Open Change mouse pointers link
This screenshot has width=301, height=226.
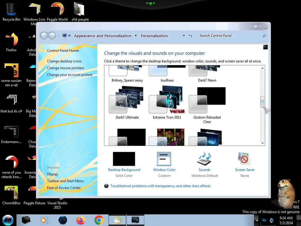66,68
